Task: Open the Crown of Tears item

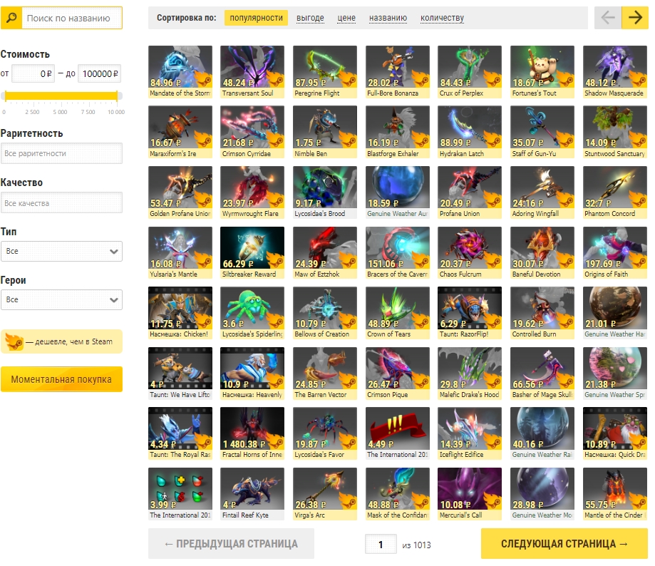Action: (x=397, y=313)
